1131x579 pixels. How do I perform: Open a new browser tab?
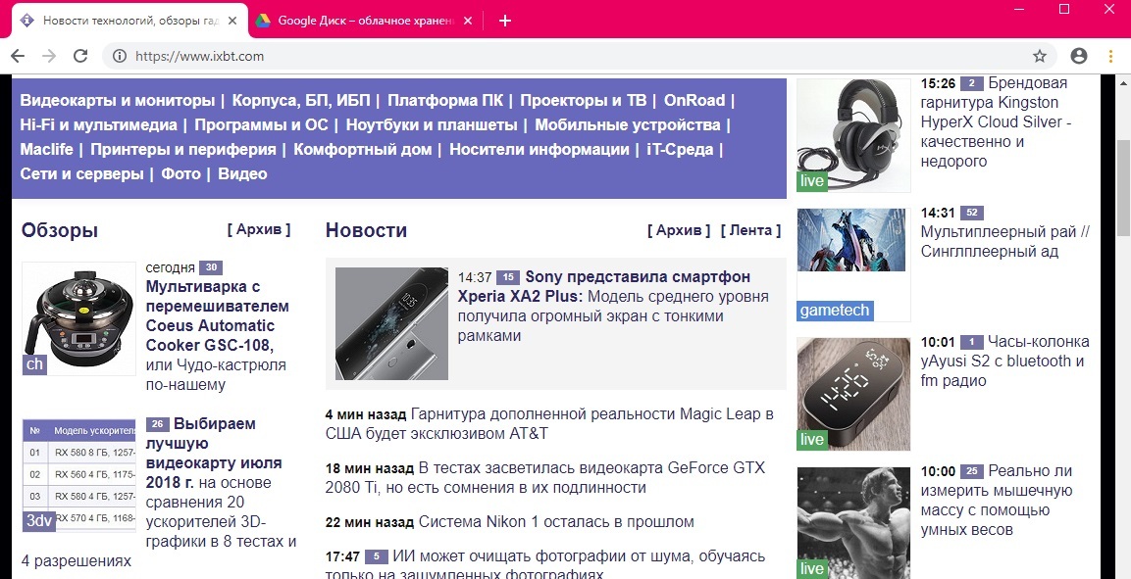pyautogui.click(x=505, y=21)
